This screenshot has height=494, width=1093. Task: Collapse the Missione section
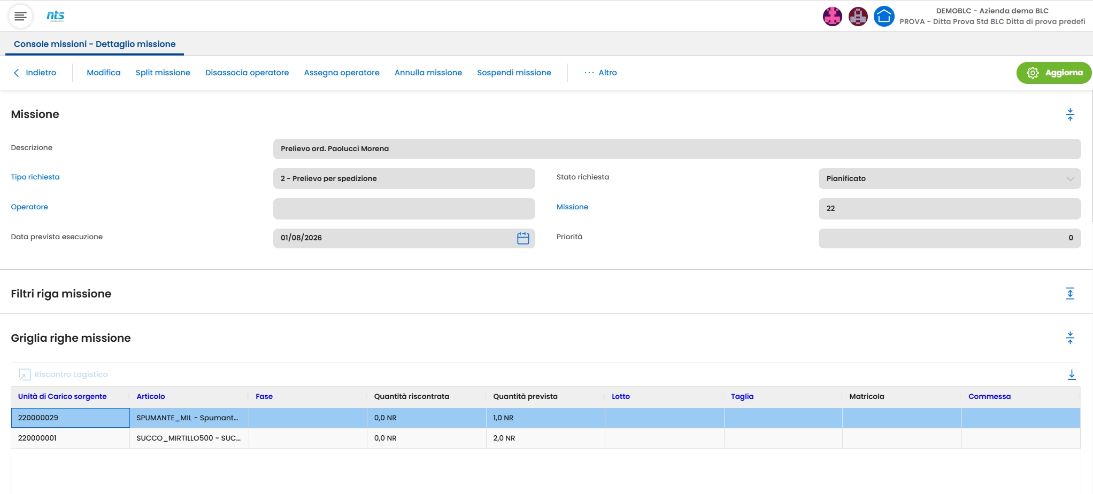(x=1070, y=114)
